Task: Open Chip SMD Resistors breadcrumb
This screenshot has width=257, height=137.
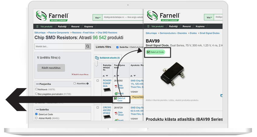Action: [x=107, y=33]
